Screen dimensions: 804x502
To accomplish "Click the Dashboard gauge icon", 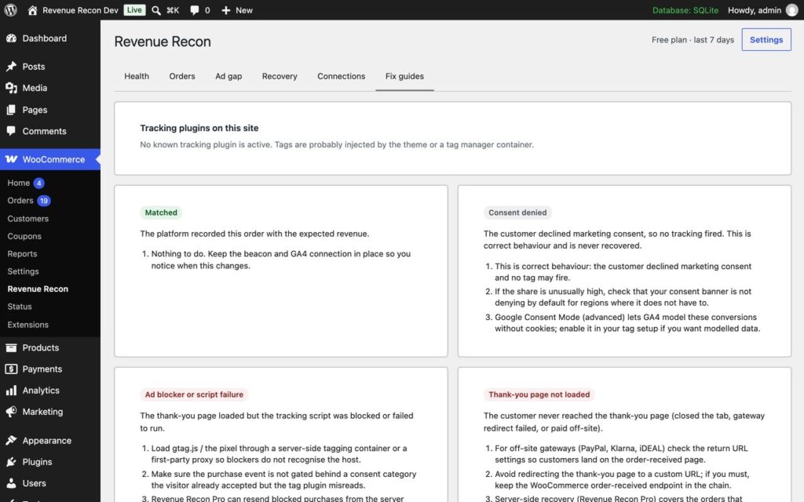I will [x=11, y=38].
